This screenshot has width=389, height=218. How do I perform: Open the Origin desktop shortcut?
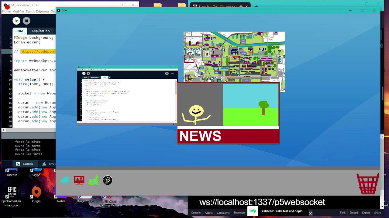click(36, 194)
